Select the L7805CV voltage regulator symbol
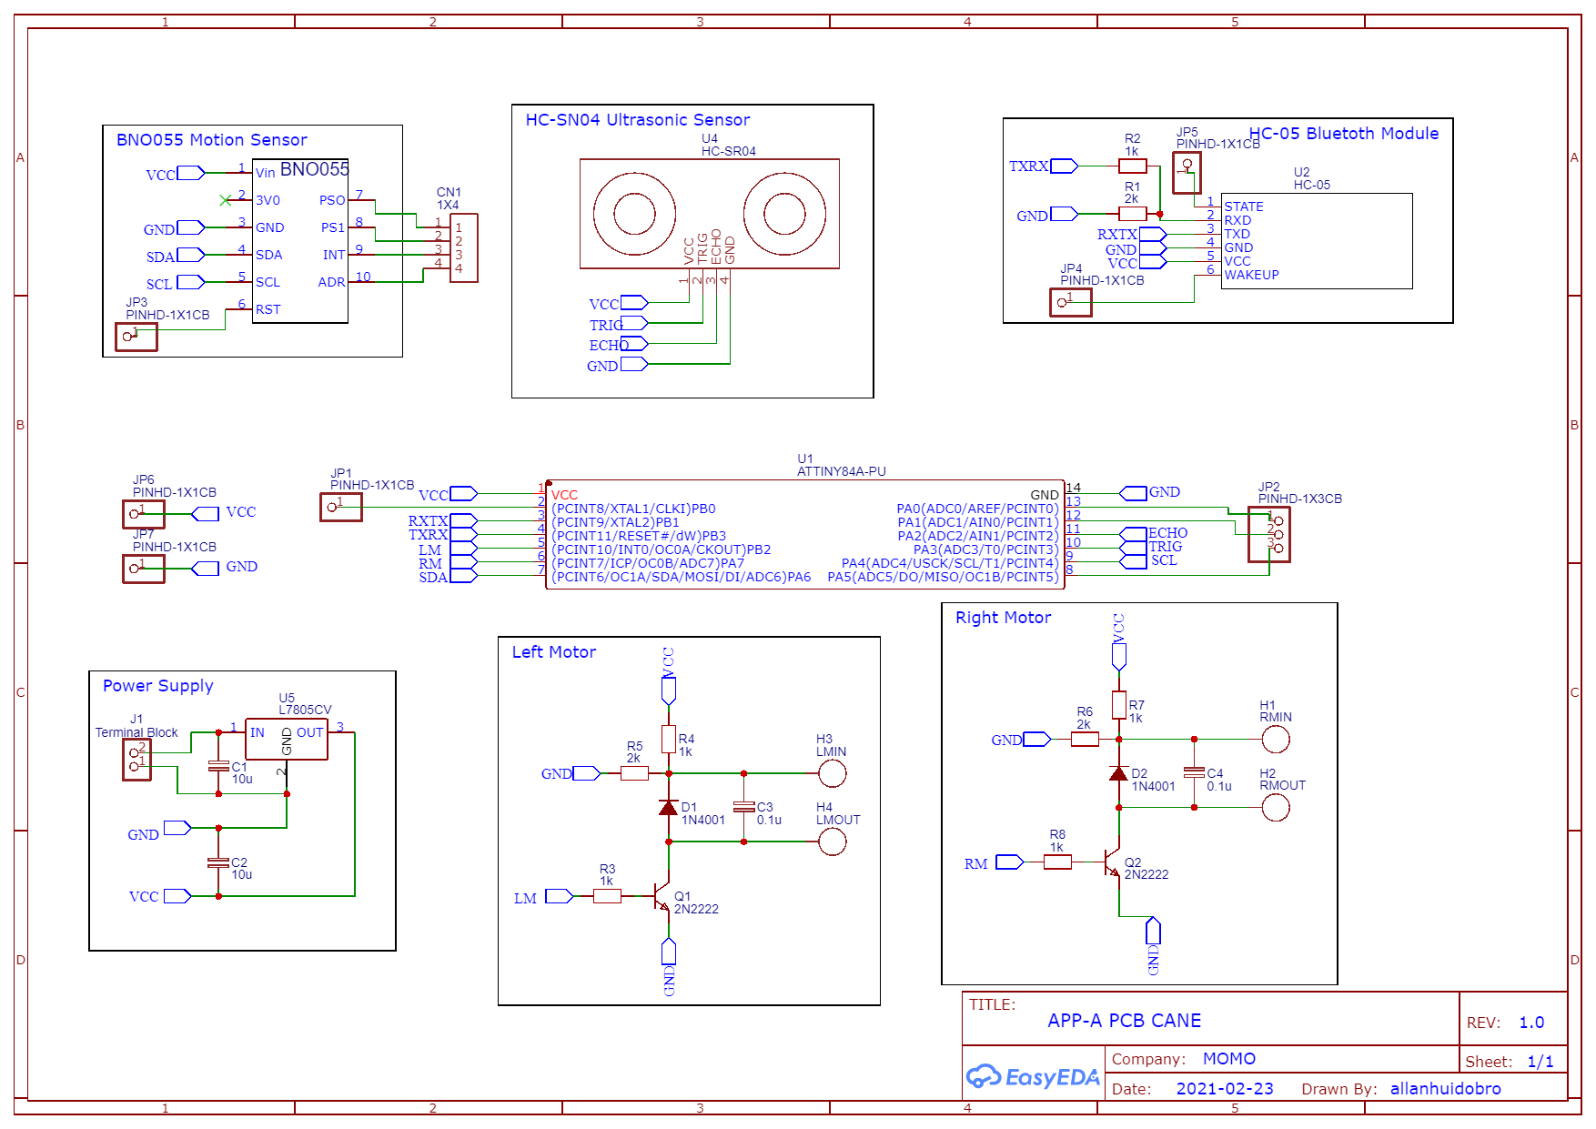 [x=287, y=739]
